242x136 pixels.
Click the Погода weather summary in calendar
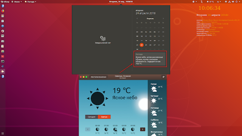(150, 59)
